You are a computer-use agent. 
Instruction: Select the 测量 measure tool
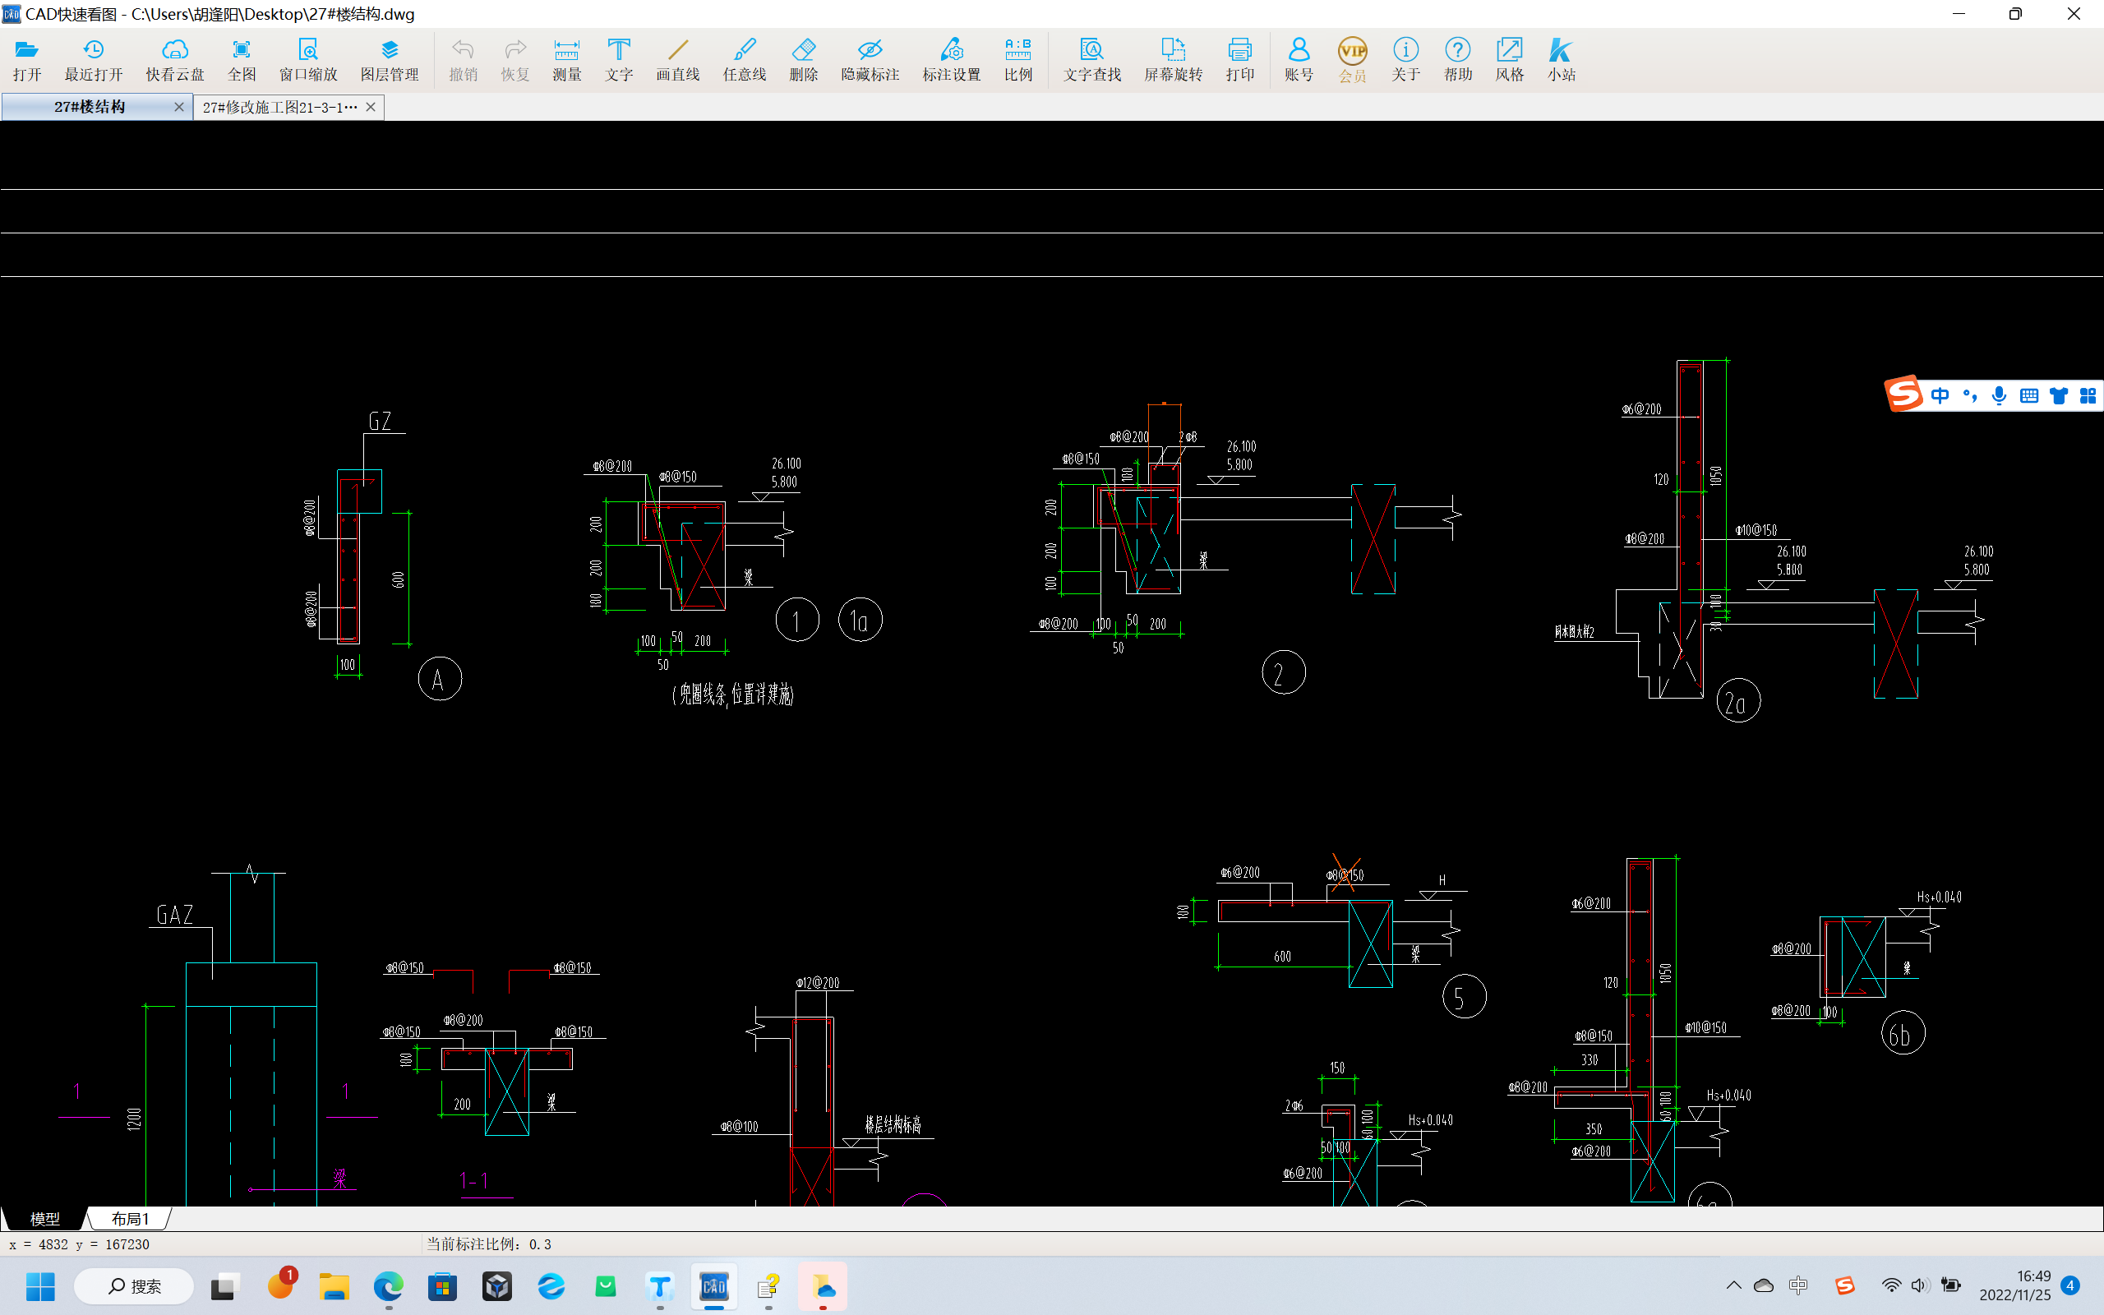567,59
